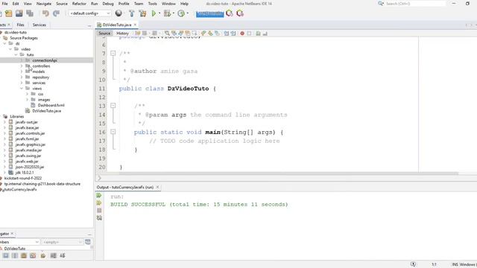This screenshot has height=268, width=477.
Task: Open the Refactor menu
Action: tap(79, 4)
